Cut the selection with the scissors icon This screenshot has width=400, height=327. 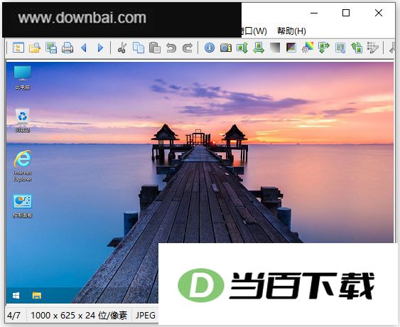tap(122, 48)
